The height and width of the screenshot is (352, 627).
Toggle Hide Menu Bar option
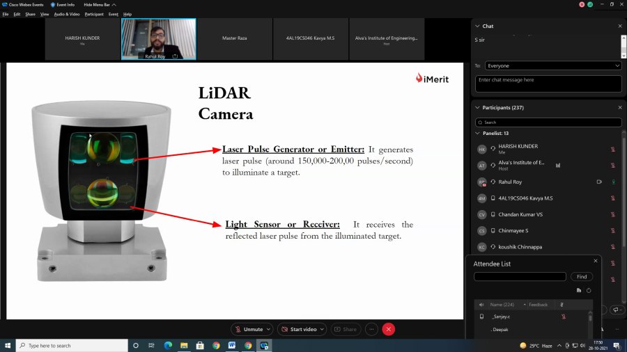pos(98,4)
